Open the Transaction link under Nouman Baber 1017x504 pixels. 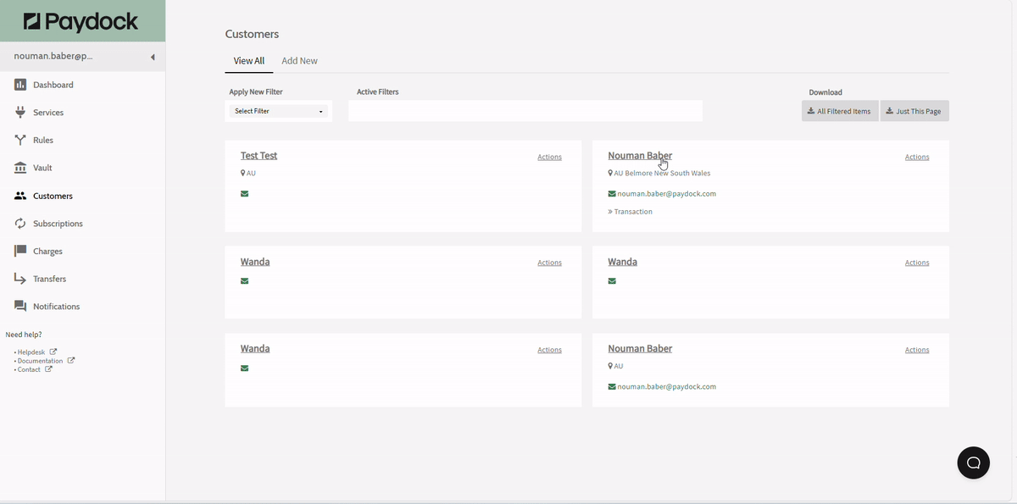coord(632,212)
